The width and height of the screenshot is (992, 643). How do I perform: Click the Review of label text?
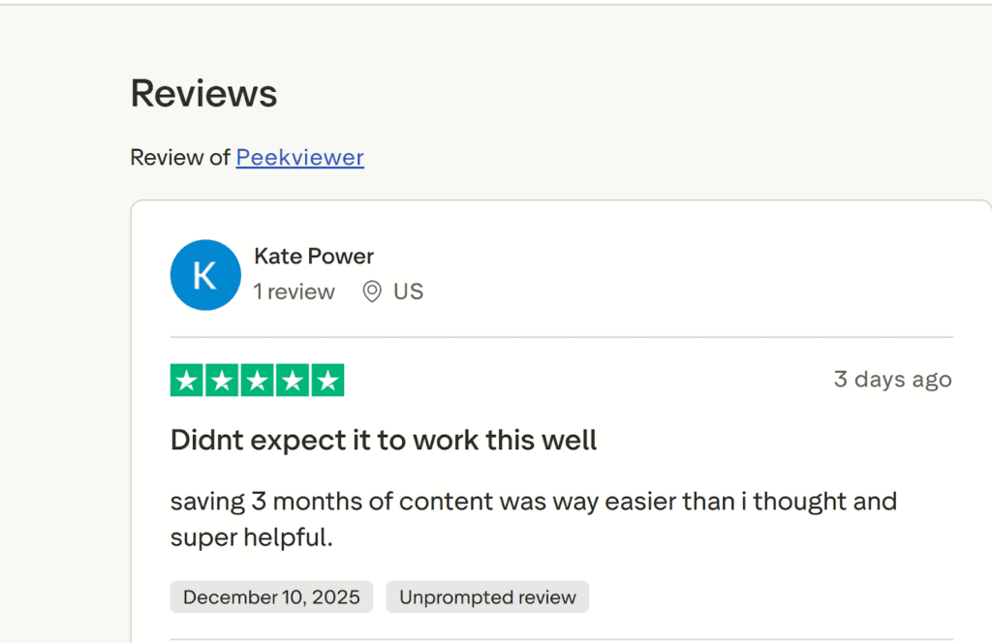point(180,157)
